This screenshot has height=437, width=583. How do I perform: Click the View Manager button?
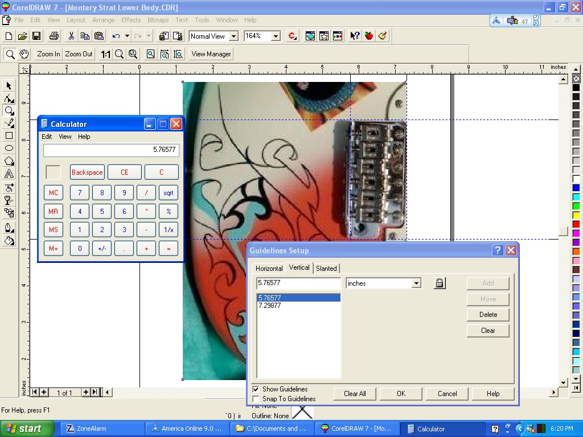coord(211,54)
